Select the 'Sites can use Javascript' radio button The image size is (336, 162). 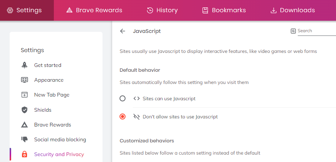click(x=123, y=98)
